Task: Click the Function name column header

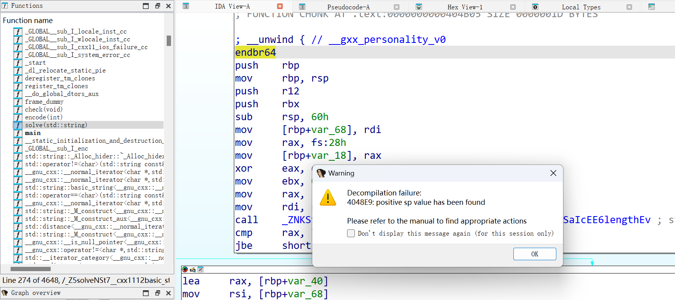Action: pyautogui.click(x=28, y=21)
